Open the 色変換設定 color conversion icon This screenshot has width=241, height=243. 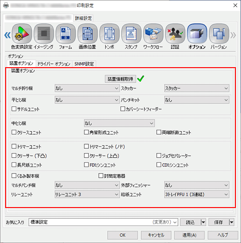[22, 34]
